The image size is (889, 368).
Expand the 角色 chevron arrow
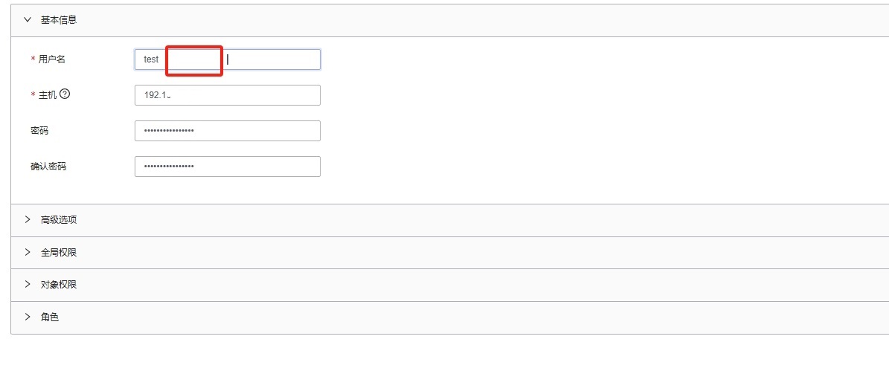(x=28, y=317)
